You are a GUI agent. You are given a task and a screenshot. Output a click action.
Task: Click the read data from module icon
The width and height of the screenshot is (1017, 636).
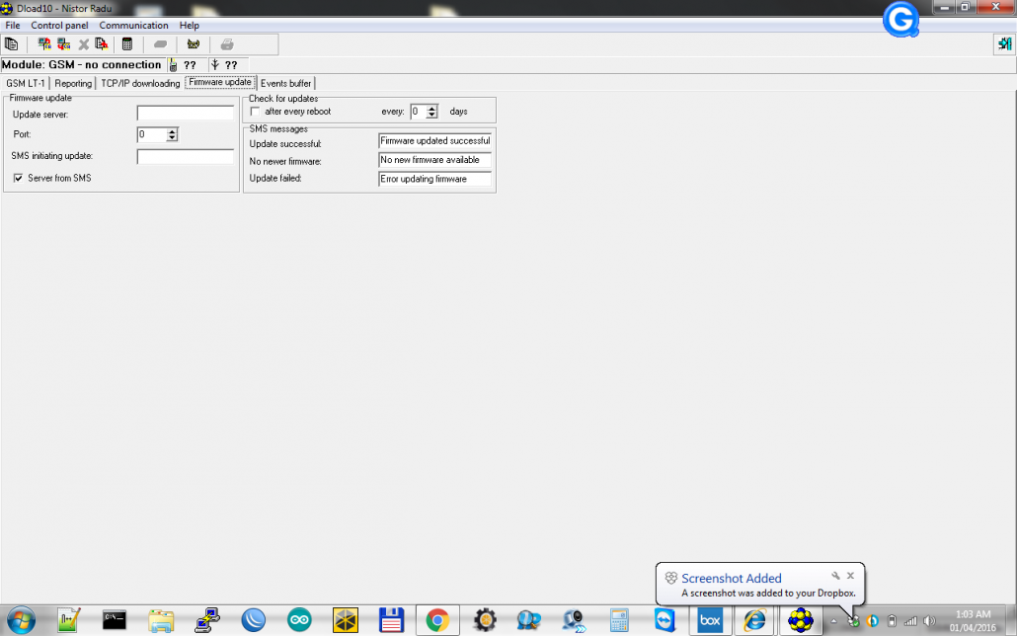click(x=44, y=44)
